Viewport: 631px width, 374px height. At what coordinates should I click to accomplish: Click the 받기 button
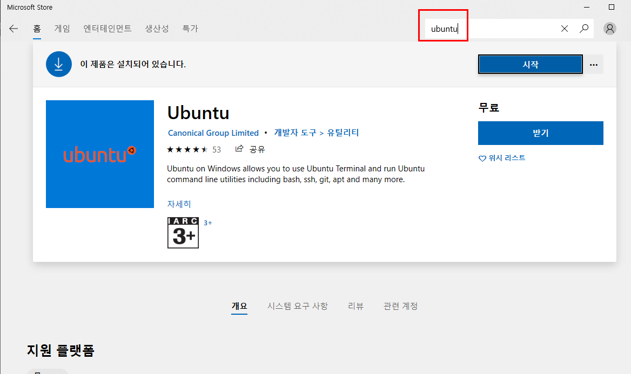[540, 133]
